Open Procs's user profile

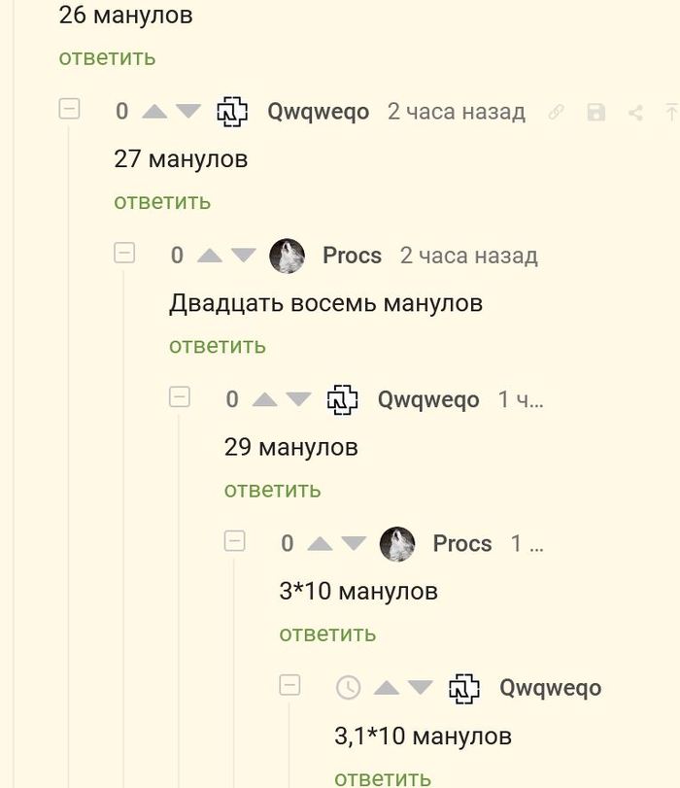(355, 255)
